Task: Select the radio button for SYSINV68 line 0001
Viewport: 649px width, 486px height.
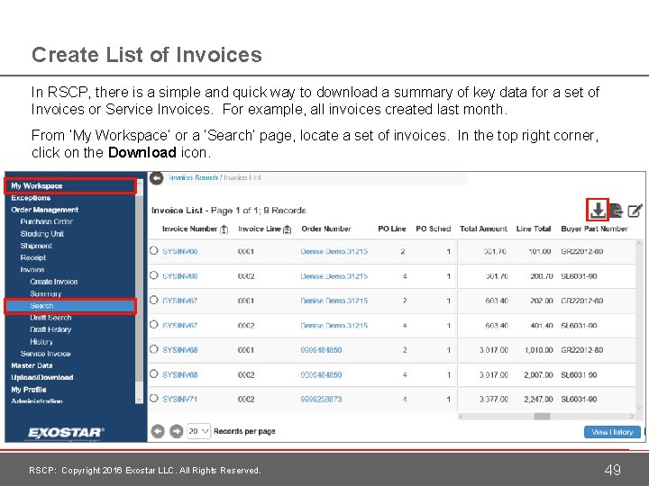Action: point(154,349)
